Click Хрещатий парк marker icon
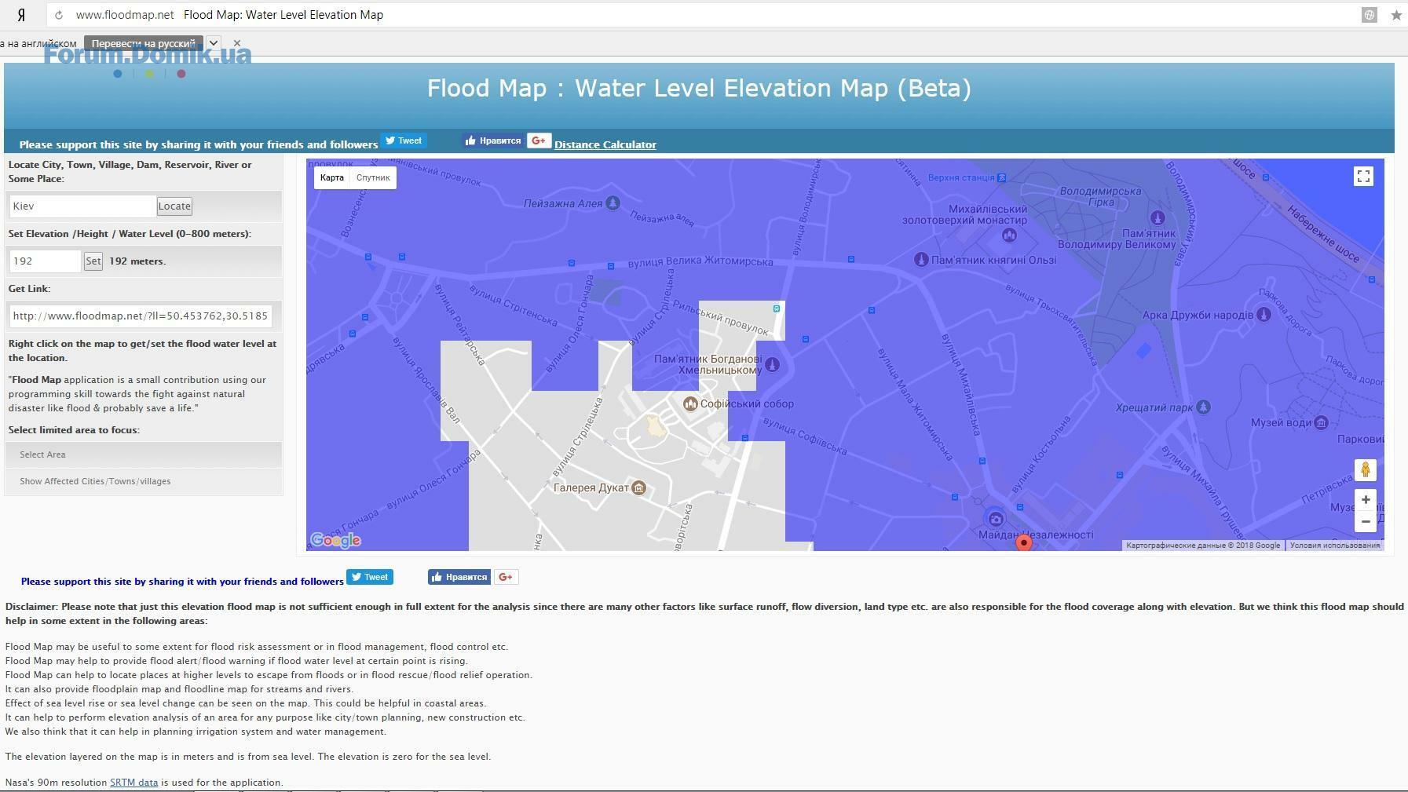 tap(1203, 407)
